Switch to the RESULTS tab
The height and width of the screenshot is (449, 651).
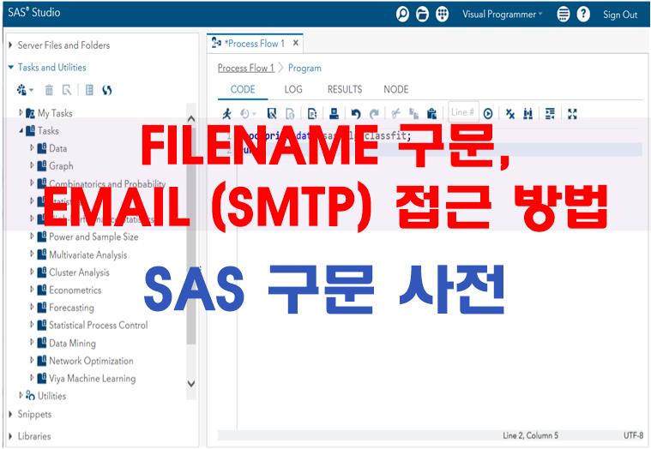point(345,89)
